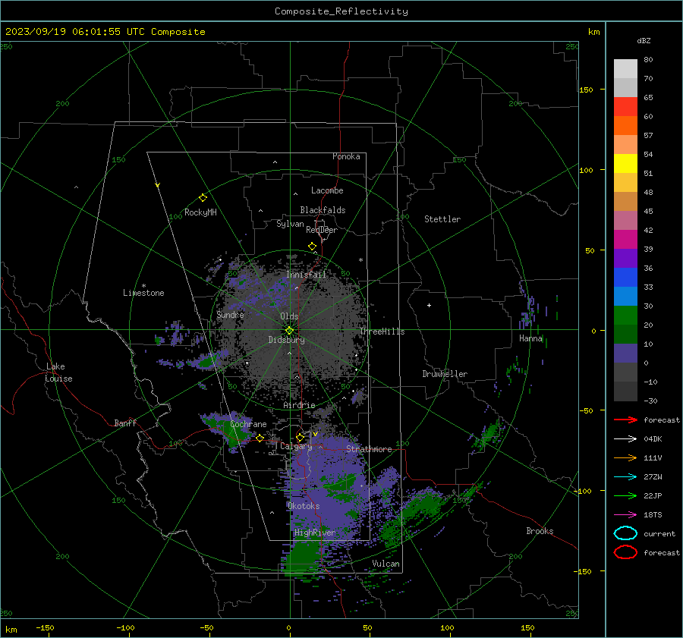Click the Strathmore map label
The image size is (683, 638).
(x=369, y=449)
